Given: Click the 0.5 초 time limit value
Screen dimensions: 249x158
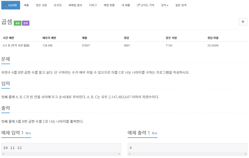Looking at the screenshot, I should pos(16,46).
